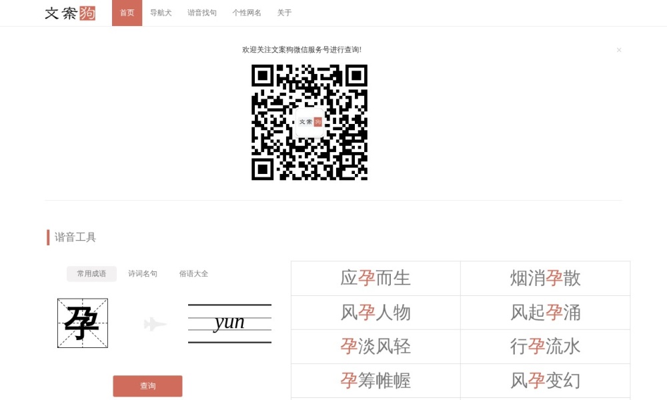The image size is (667, 400).
Task: Select the result 风起孕涌
Action: [x=546, y=313]
